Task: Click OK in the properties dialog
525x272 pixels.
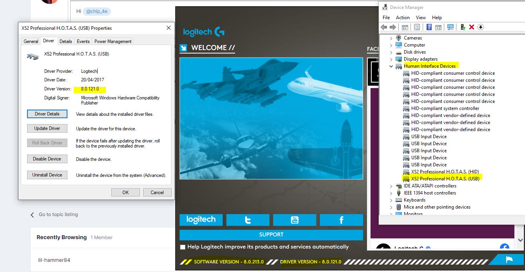Action: 125,192
